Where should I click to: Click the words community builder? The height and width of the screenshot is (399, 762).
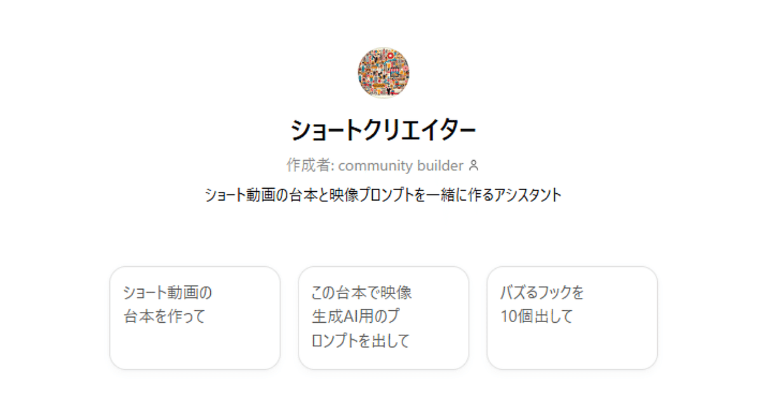401,166
